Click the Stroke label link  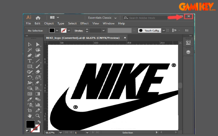coord(79,31)
